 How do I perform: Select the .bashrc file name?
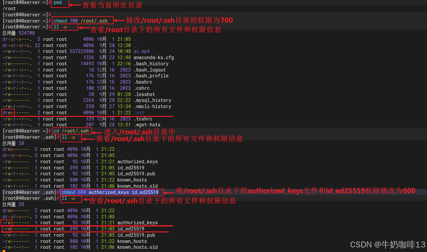point(143,82)
